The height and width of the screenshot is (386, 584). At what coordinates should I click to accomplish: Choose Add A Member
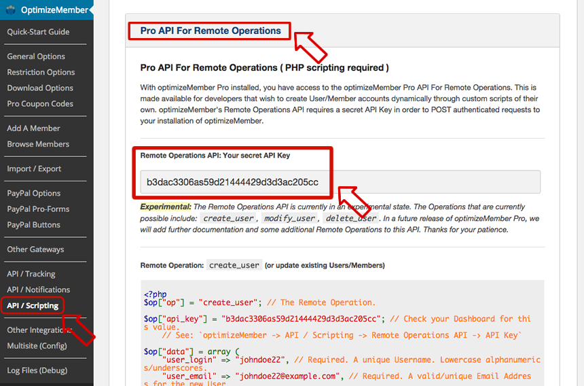coord(33,128)
